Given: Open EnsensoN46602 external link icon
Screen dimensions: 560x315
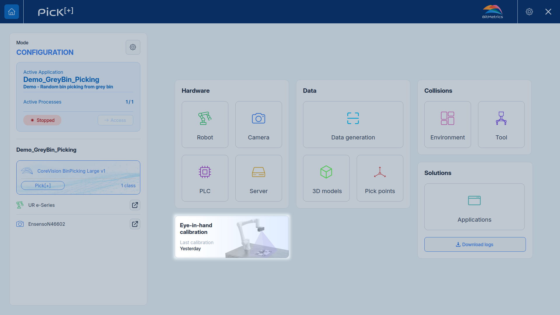Looking at the screenshot, I should (135, 224).
